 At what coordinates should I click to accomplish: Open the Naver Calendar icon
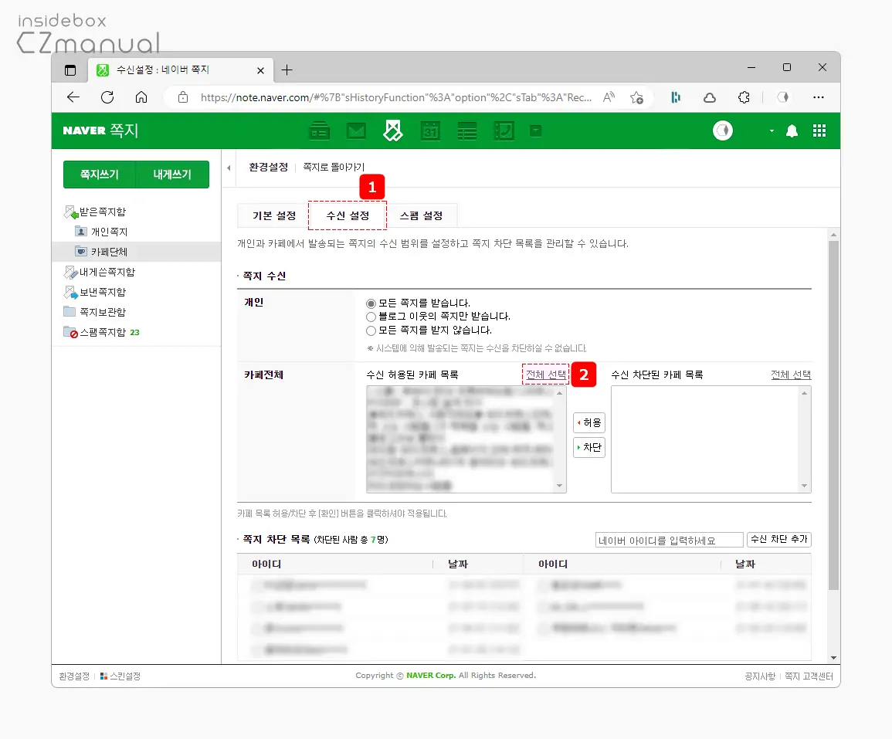click(x=430, y=131)
